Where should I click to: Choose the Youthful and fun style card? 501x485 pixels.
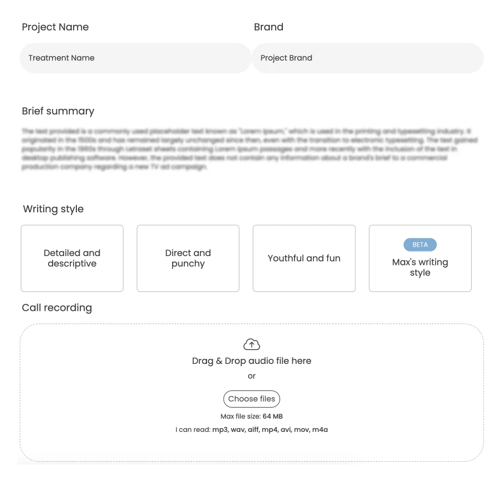(304, 258)
